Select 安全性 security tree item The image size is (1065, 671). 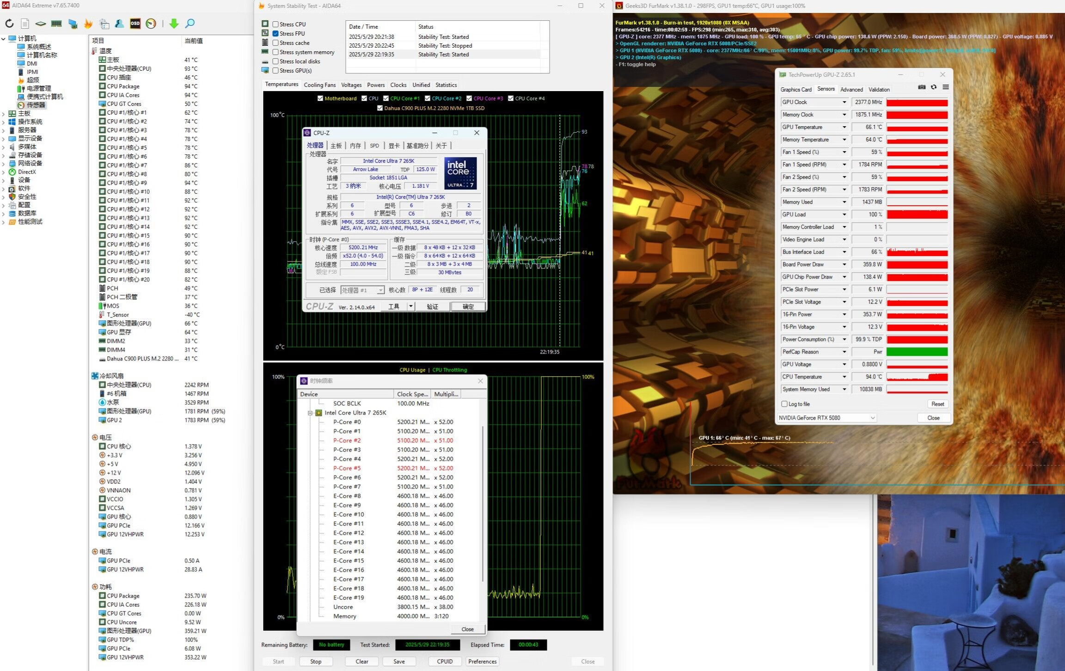[27, 196]
